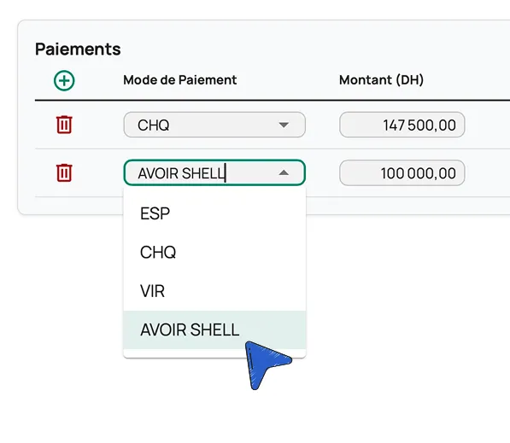Edit the 147 500,00 amount field
The width and height of the screenshot is (510, 443).
pos(402,125)
